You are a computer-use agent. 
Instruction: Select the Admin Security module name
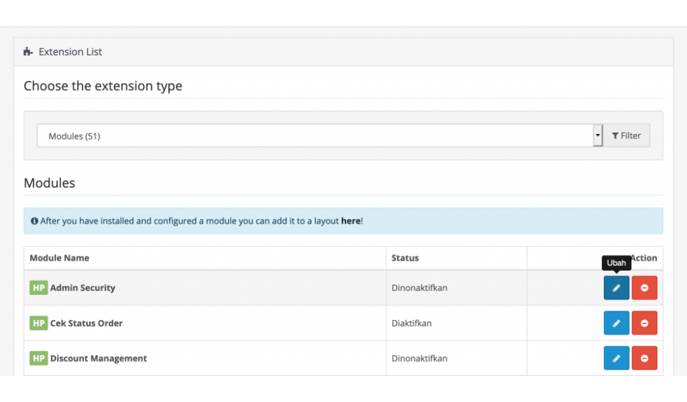[x=82, y=288]
